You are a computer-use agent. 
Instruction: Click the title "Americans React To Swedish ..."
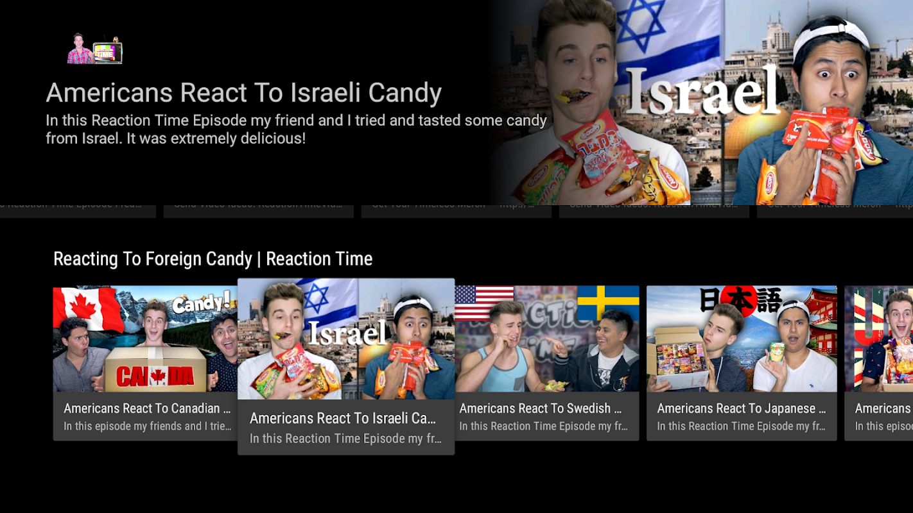[541, 408]
